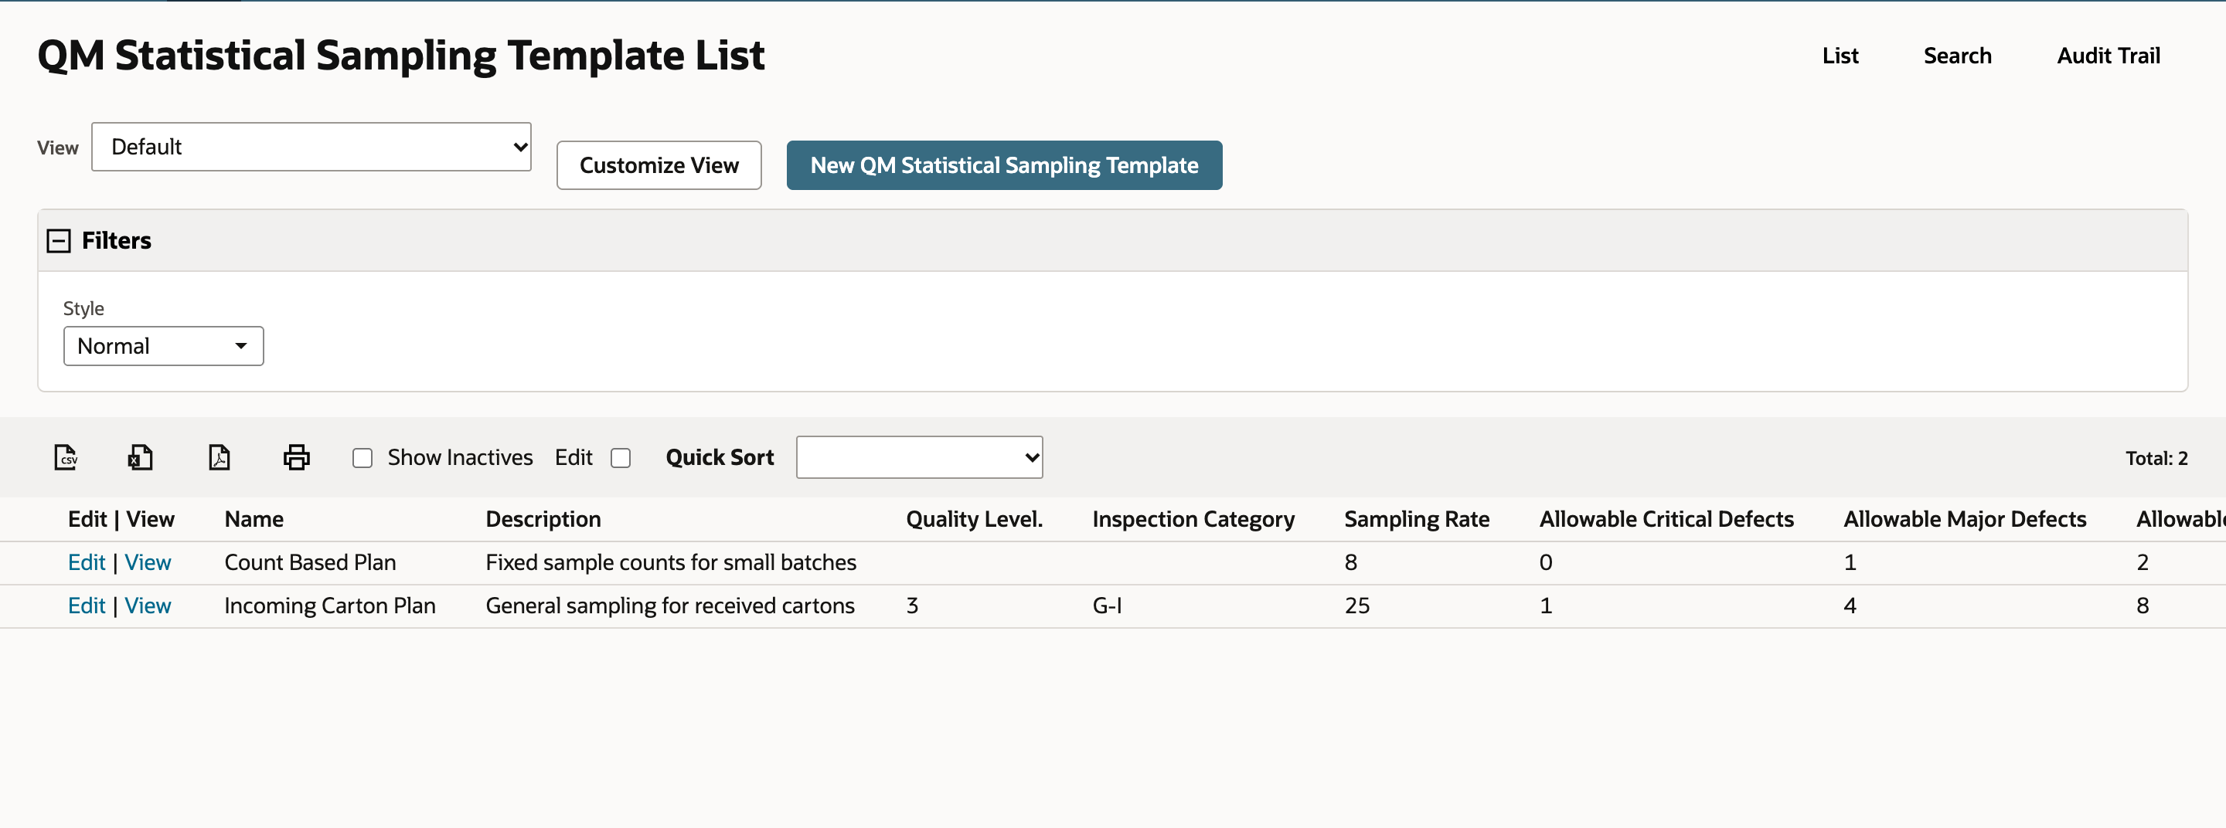2226x828 pixels.
Task: Select sampling rate 25 cell
Action: pyautogui.click(x=1356, y=606)
